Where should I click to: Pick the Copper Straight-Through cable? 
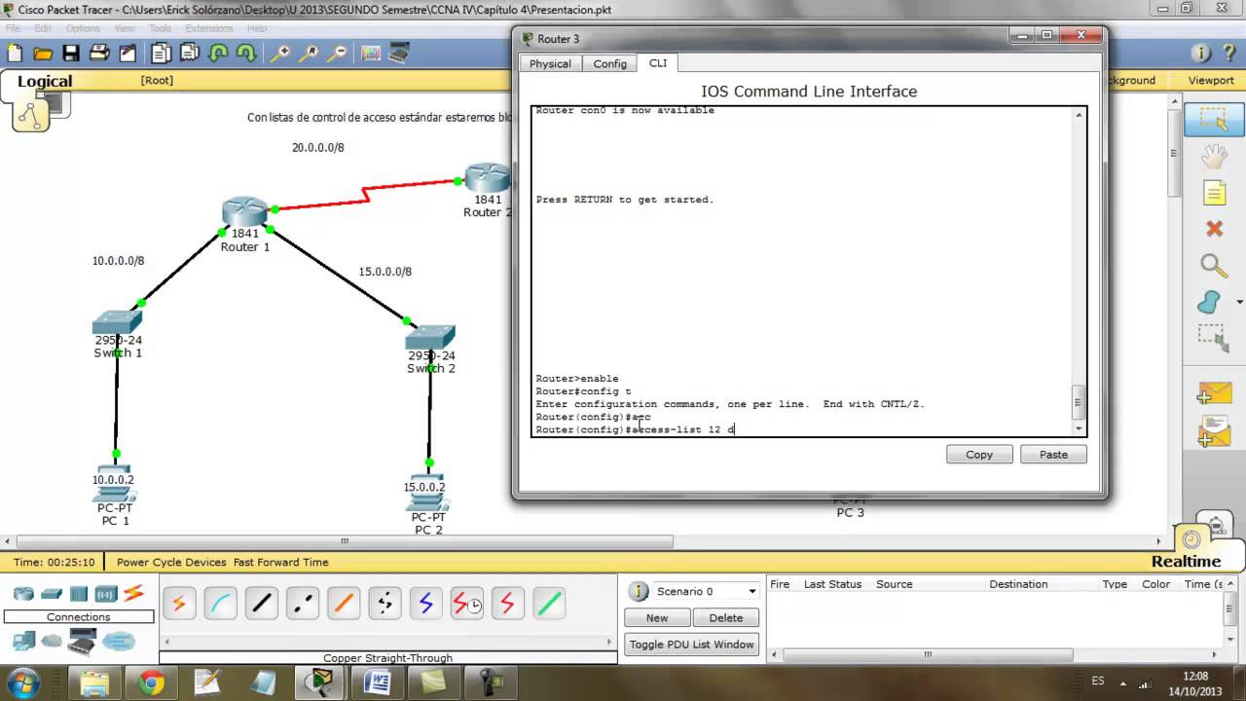[261, 604]
